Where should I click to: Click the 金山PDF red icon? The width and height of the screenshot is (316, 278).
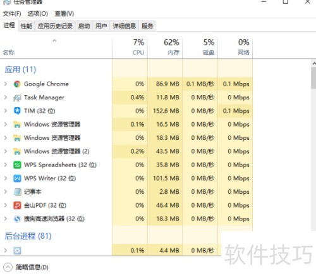coord(17,205)
